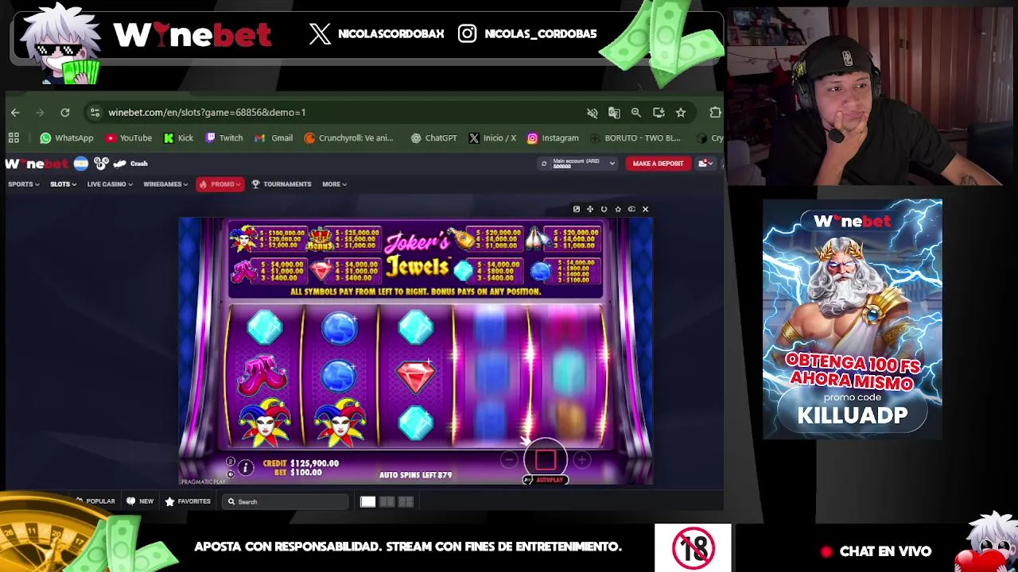Click the muted-sound icon in address bar
Viewport: 1018px width, 572px height.
click(x=592, y=113)
